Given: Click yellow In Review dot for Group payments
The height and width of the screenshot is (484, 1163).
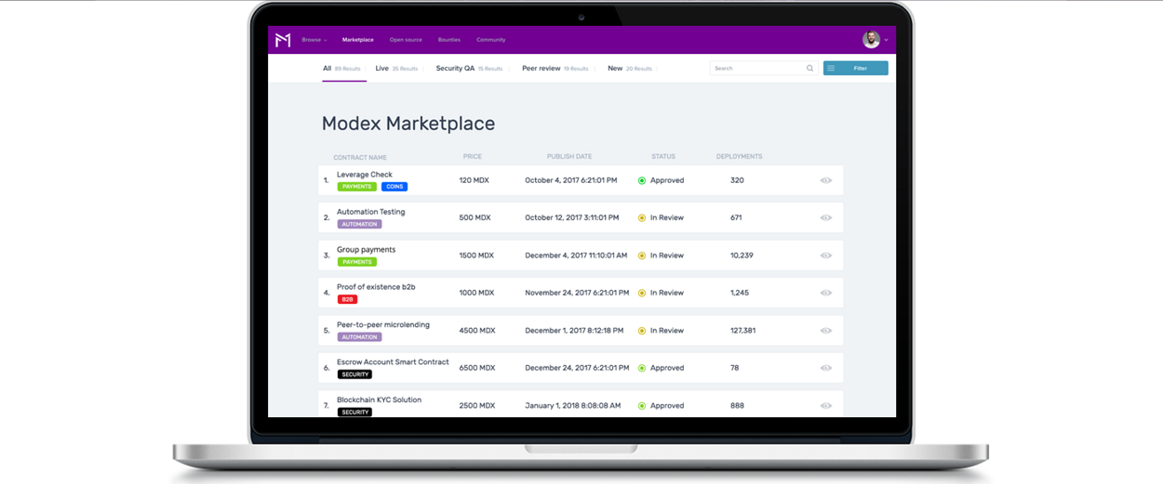Looking at the screenshot, I should coord(642,255).
